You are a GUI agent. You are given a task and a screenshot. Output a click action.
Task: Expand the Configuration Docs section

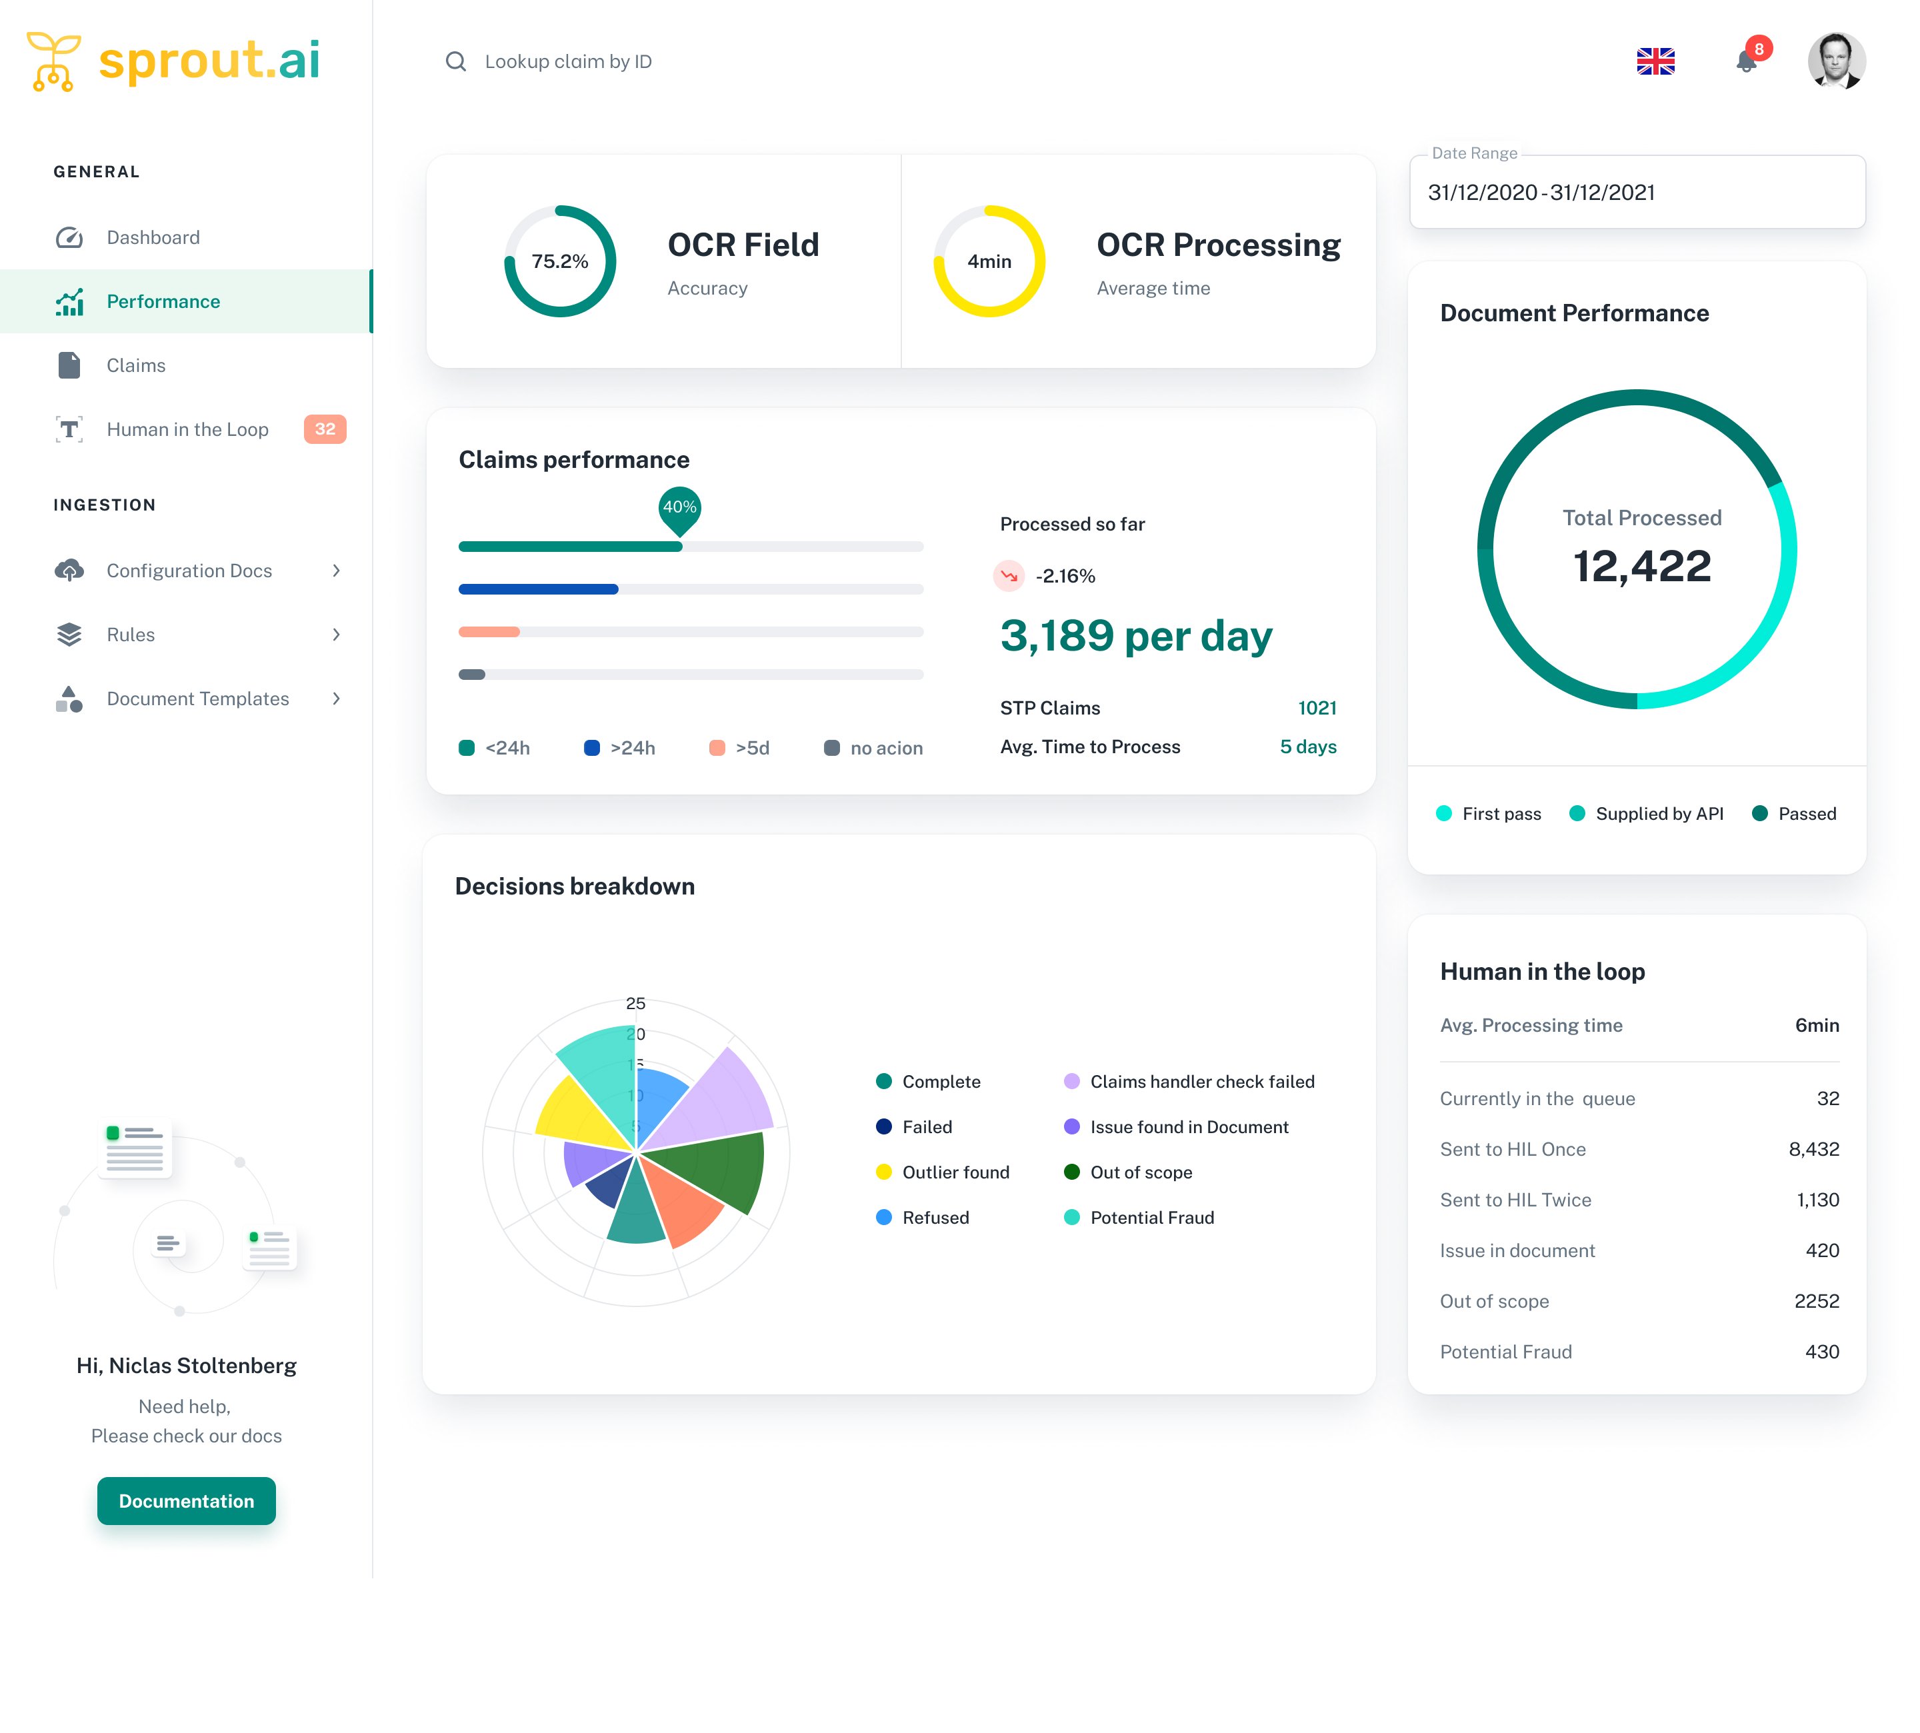[x=337, y=569]
